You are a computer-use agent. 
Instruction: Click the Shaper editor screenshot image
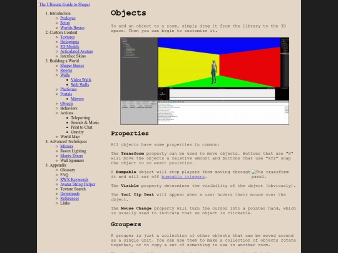(205, 81)
